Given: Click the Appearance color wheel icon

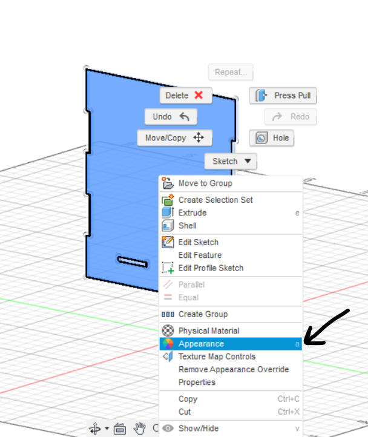Looking at the screenshot, I should click(x=168, y=344).
